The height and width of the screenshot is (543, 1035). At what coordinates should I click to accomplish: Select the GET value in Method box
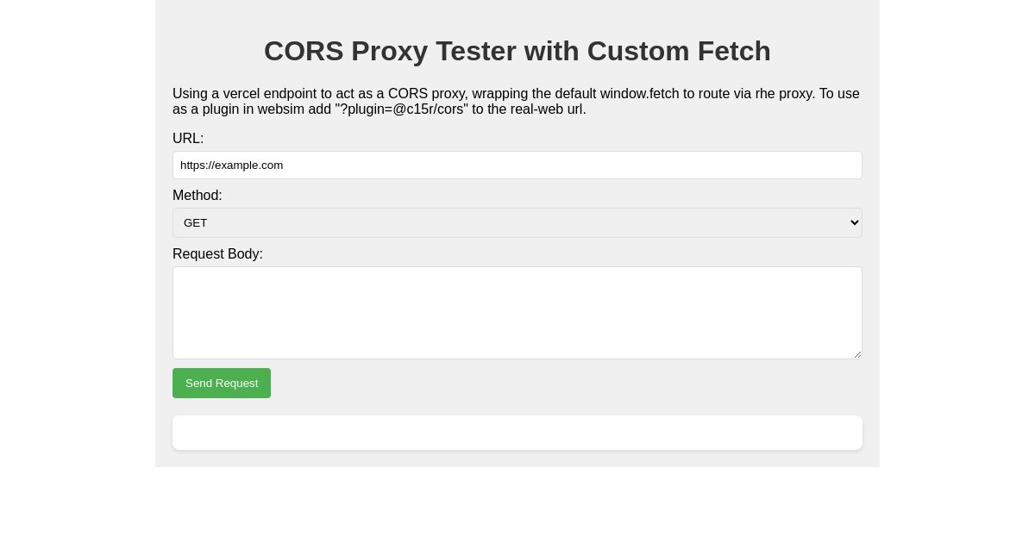point(196,222)
